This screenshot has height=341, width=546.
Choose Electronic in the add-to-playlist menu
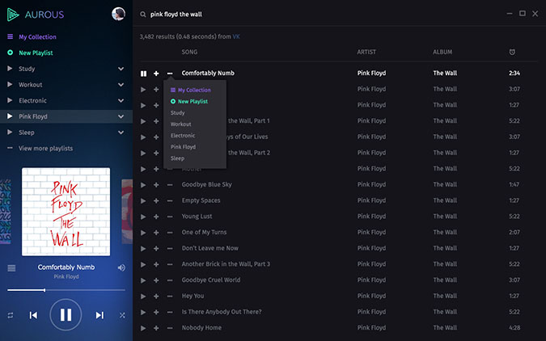[x=183, y=136]
